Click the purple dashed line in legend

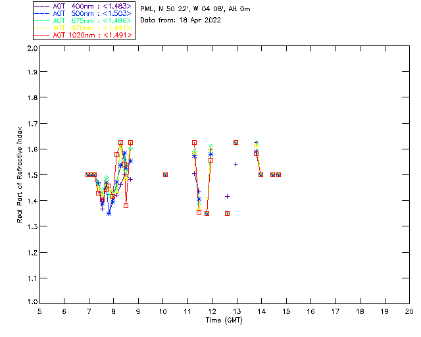click(42, 6)
